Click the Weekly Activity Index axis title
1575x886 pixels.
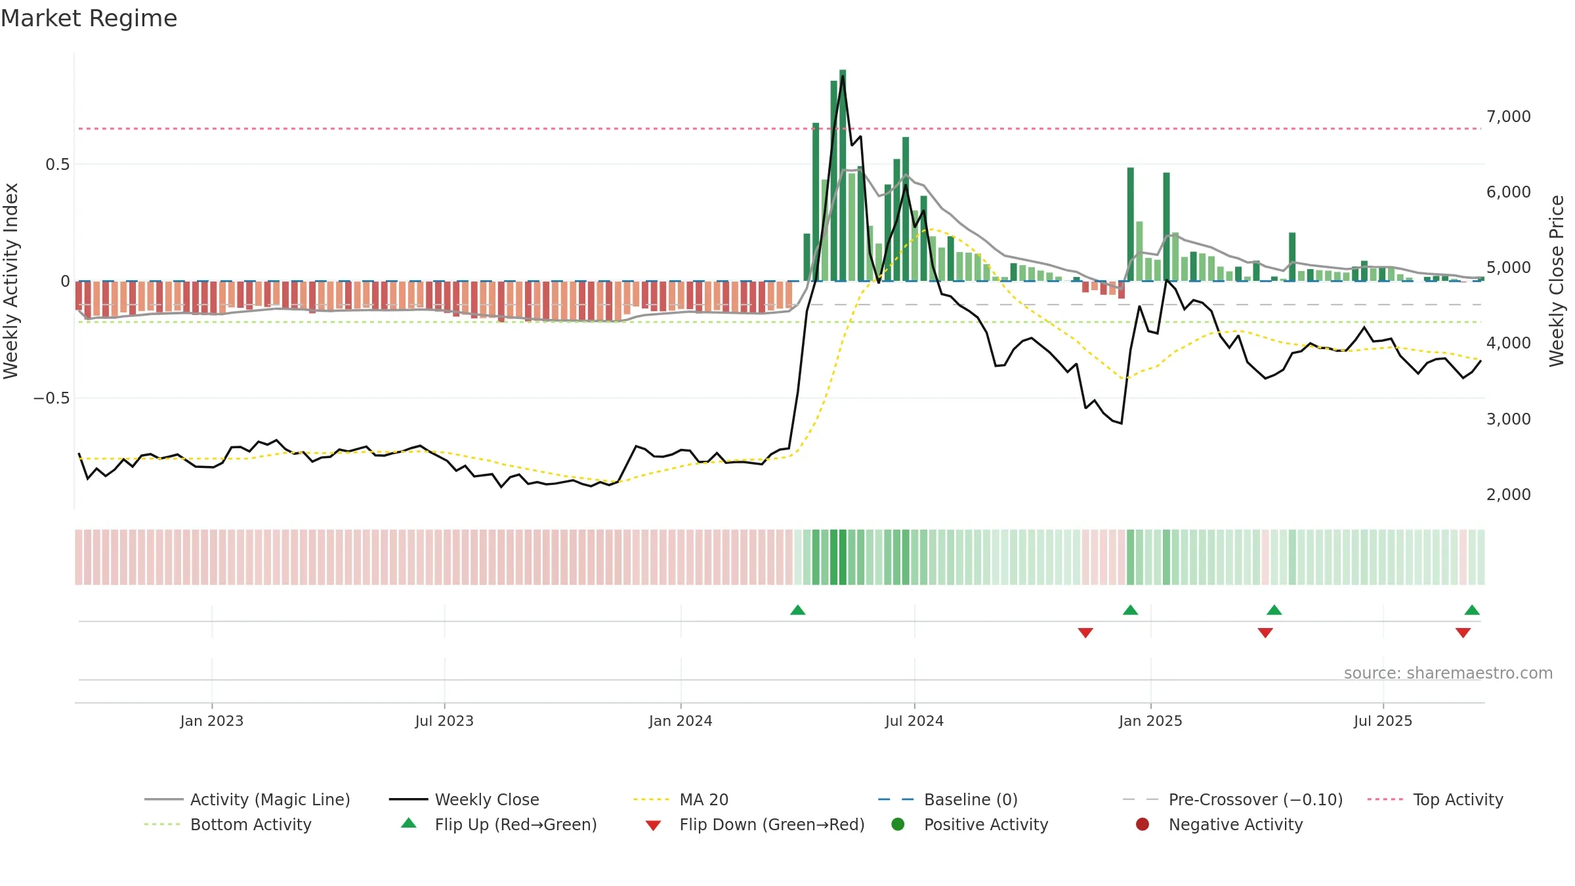10,281
